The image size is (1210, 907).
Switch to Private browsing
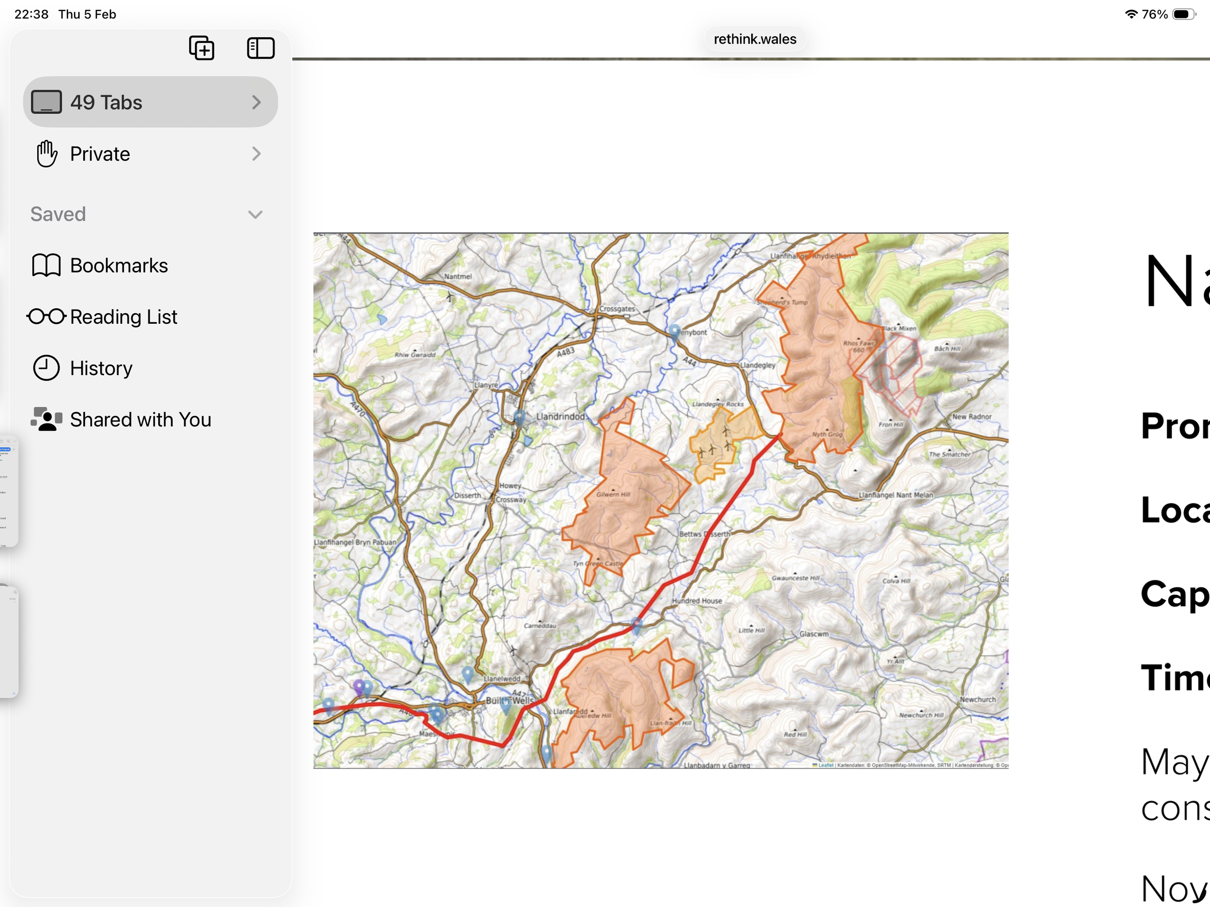pos(100,154)
